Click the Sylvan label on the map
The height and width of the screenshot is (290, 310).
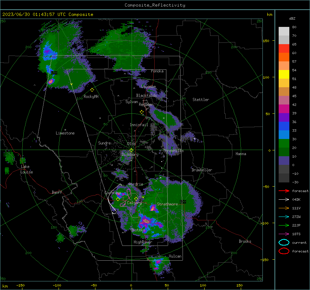[x=132, y=102]
